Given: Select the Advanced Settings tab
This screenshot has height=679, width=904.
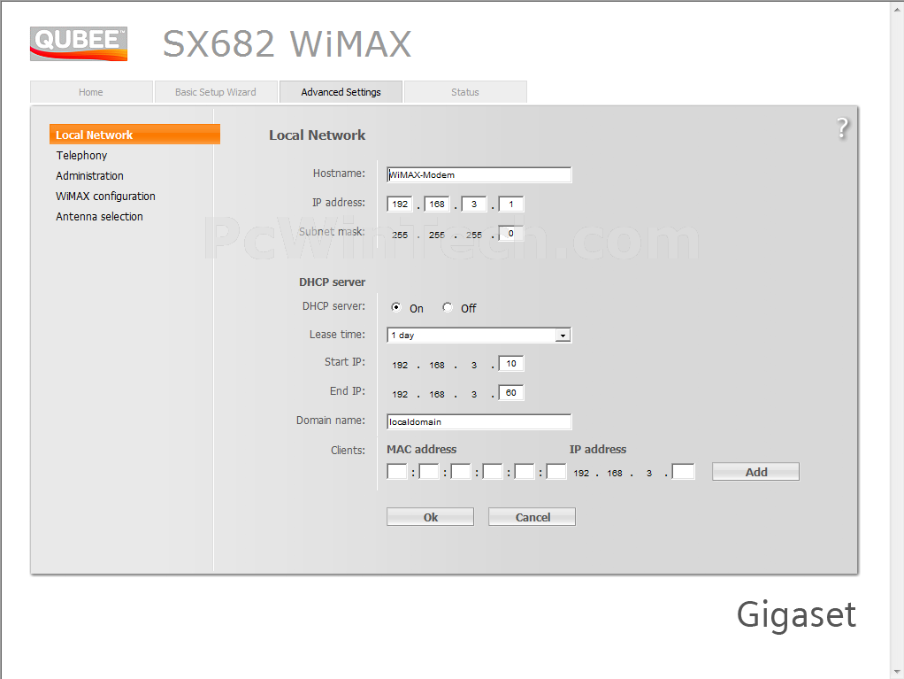Looking at the screenshot, I should pyautogui.click(x=341, y=92).
